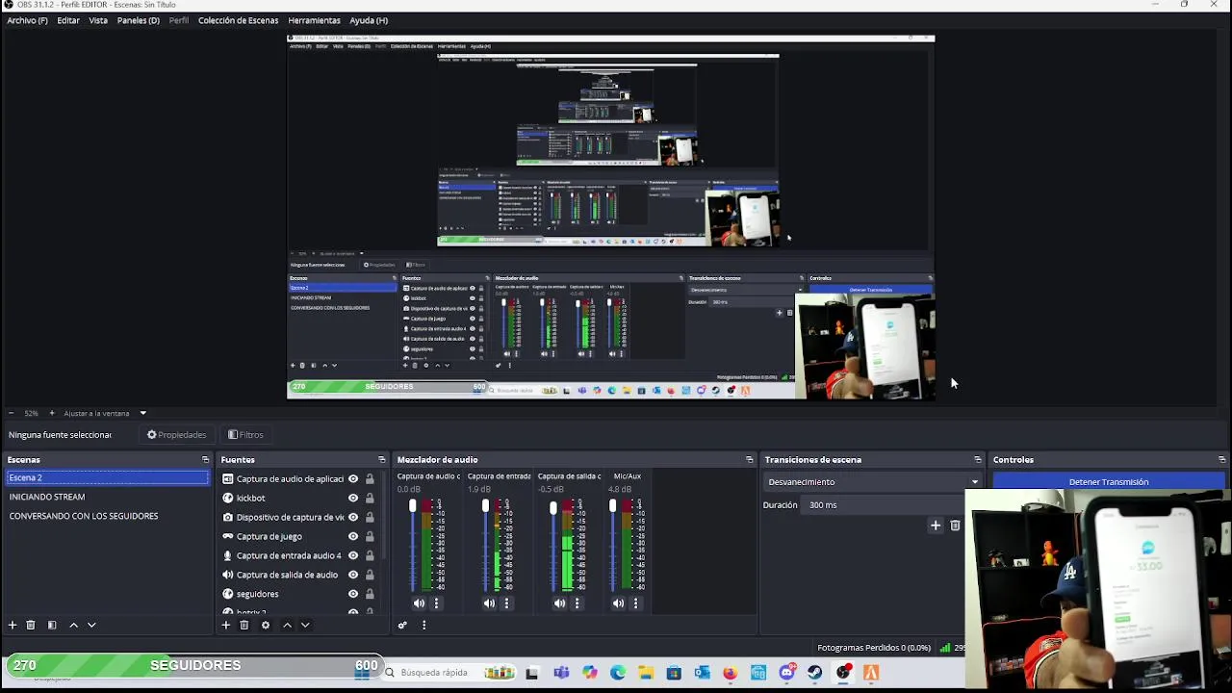The height and width of the screenshot is (693, 1232).
Task: Open source properties gear in Fuentes toolbar
Action: (x=266, y=625)
